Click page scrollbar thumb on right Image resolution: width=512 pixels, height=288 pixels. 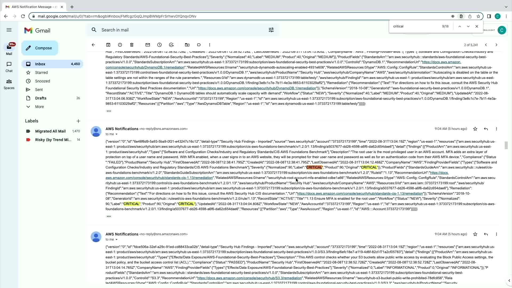coord(506,145)
